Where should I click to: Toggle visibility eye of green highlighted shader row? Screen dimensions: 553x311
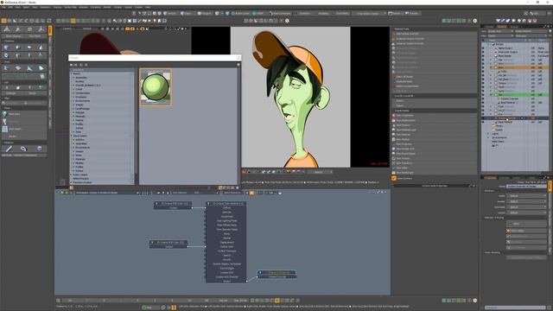pos(483,95)
